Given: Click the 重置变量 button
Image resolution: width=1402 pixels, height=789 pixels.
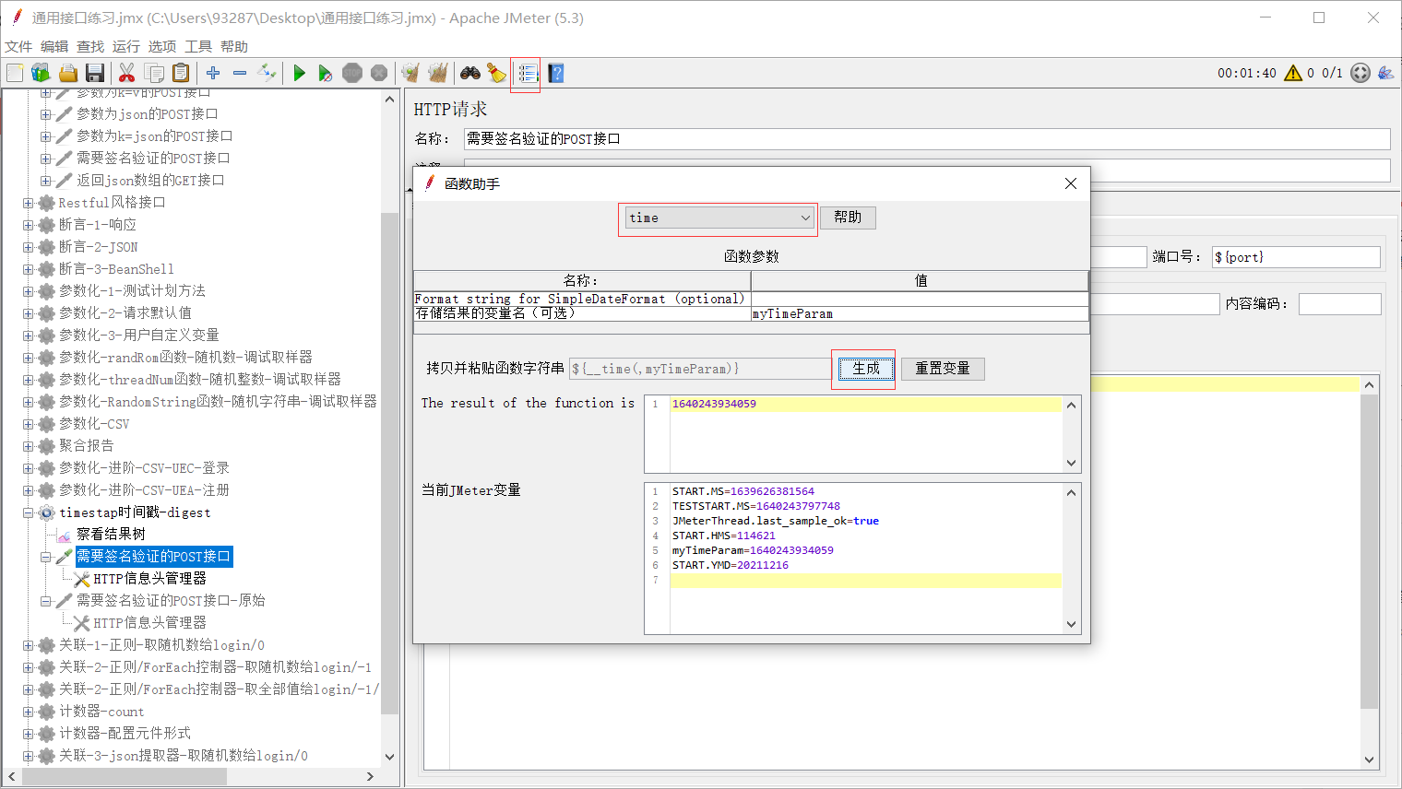Looking at the screenshot, I should [x=943, y=369].
